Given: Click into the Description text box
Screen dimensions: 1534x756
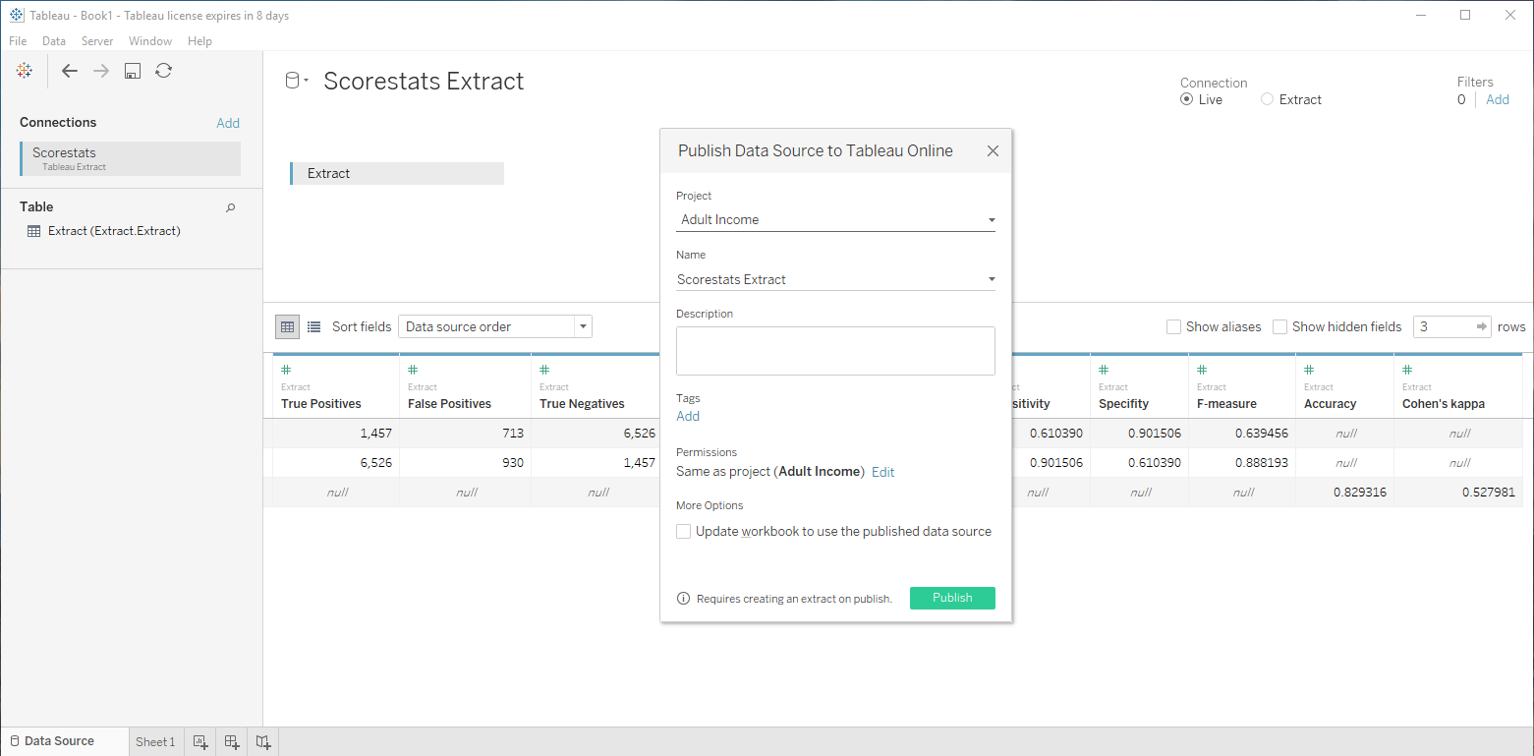Looking at the screenshot, I should 835,350.
